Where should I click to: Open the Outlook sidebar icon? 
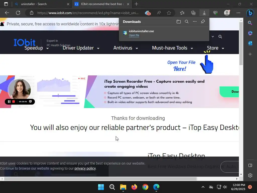250,43
